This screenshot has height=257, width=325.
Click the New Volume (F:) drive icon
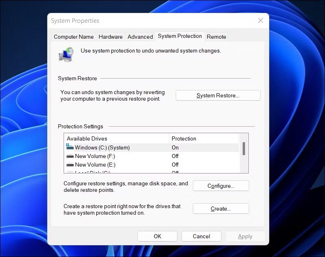coord(70,156)
